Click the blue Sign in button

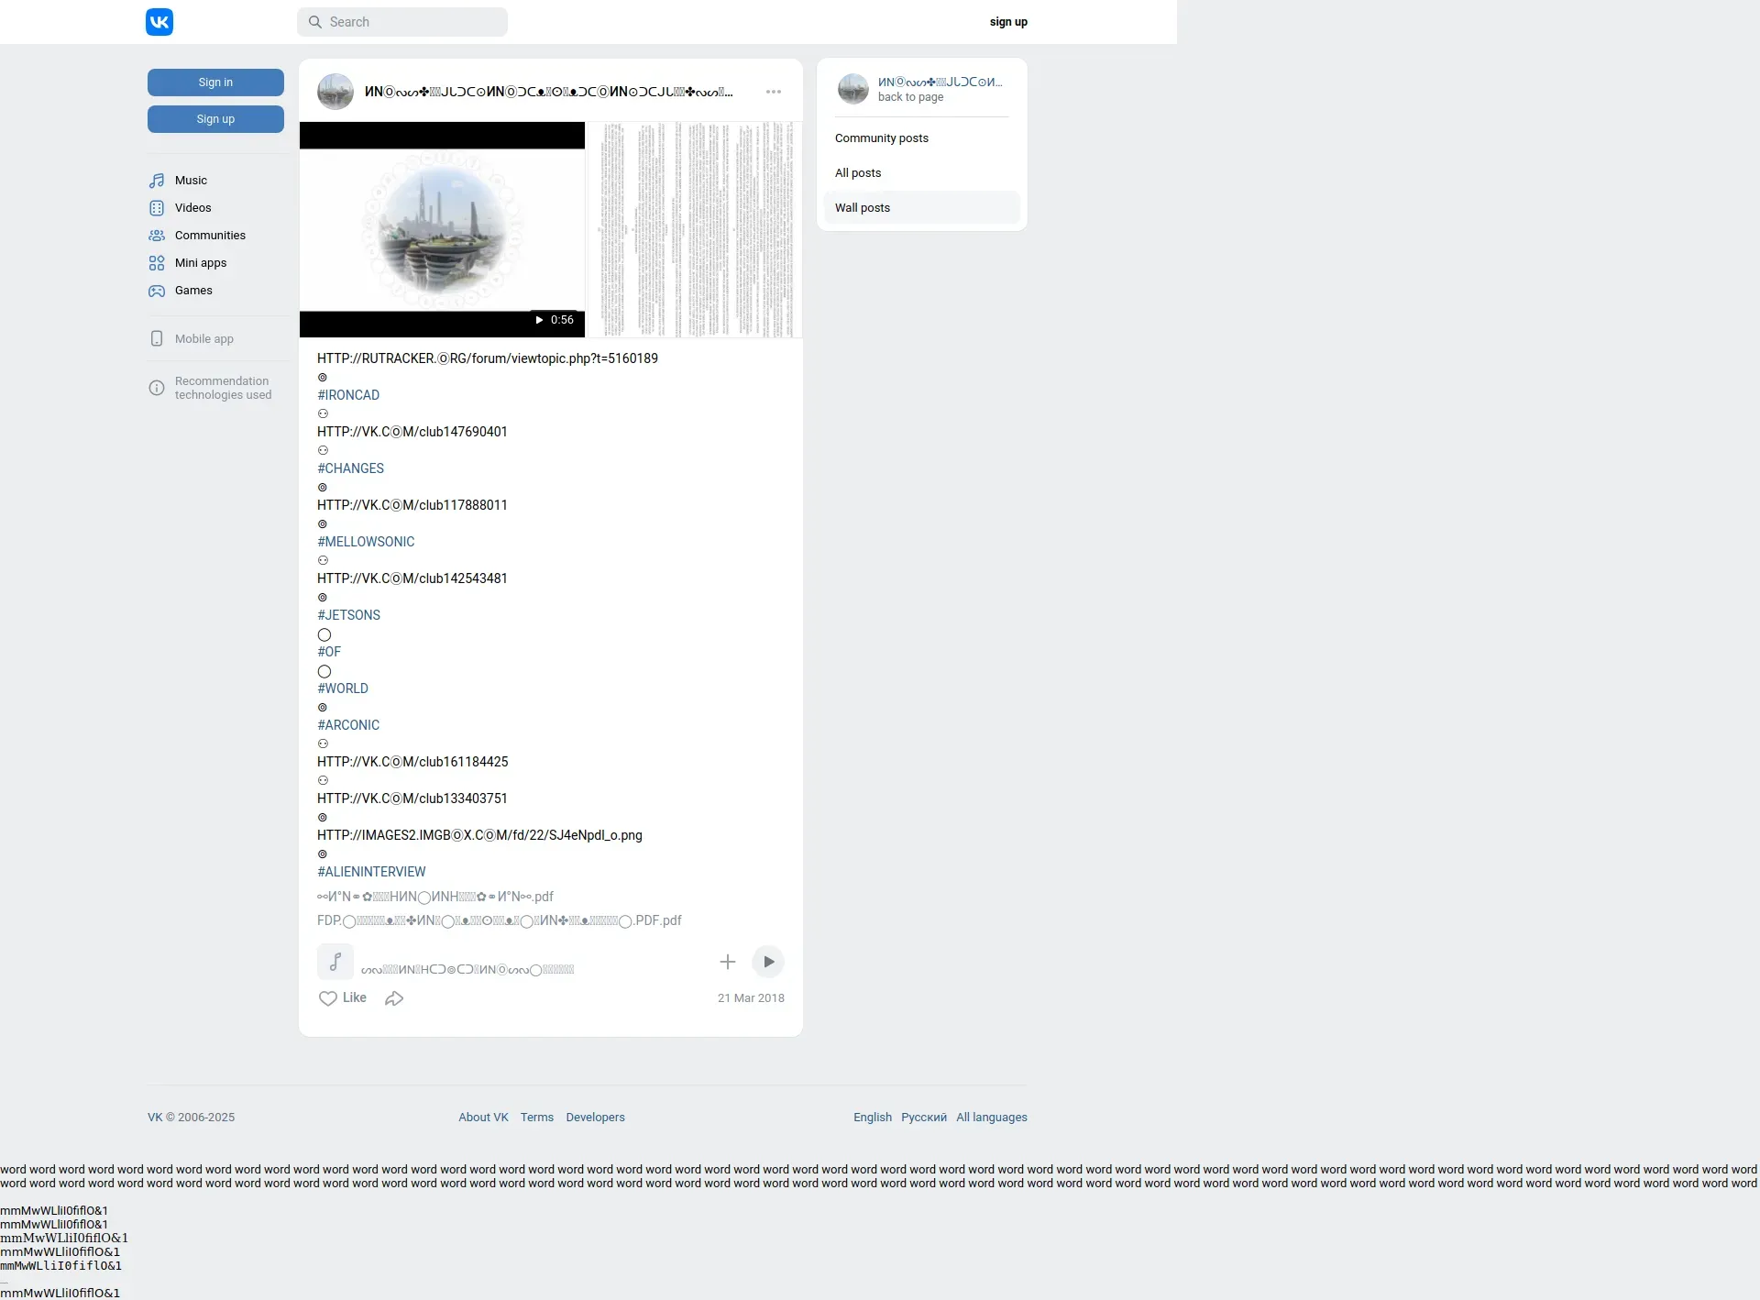click(215, 83)
